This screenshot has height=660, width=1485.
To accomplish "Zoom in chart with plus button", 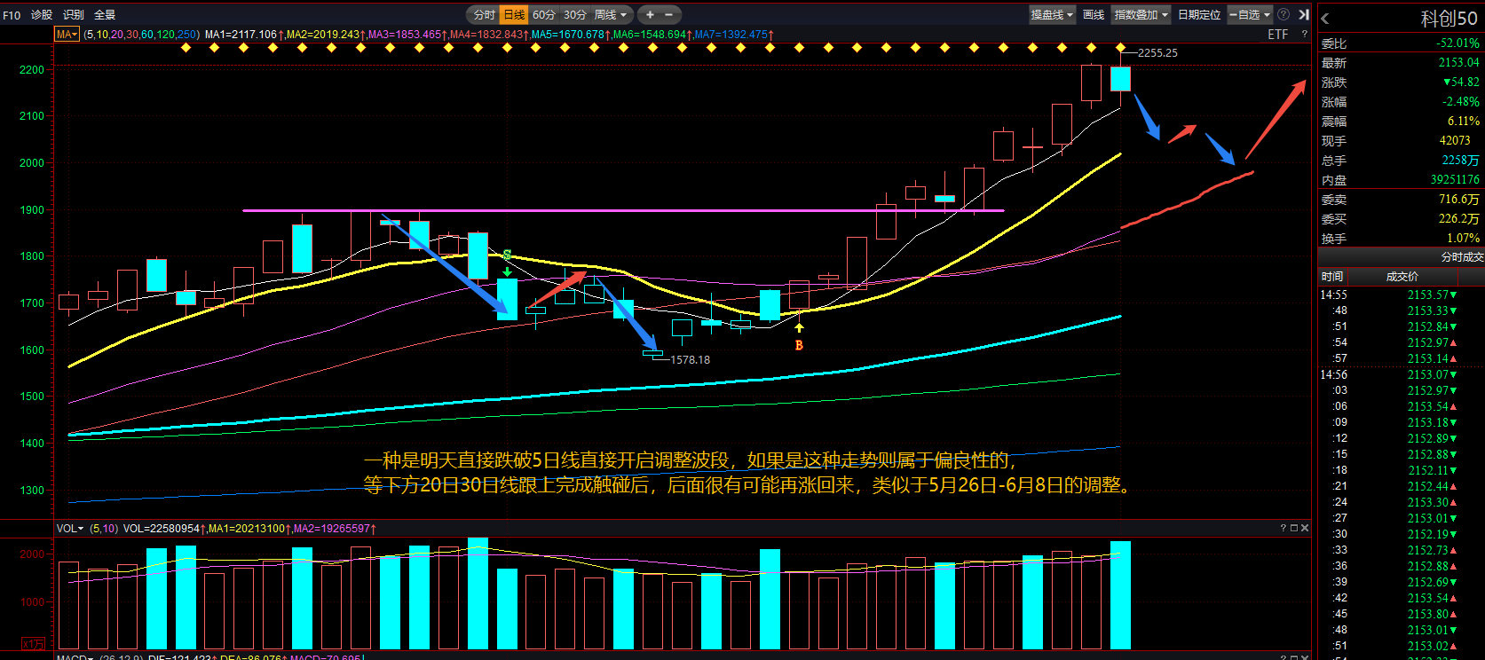I will click(x=650, y=14).
